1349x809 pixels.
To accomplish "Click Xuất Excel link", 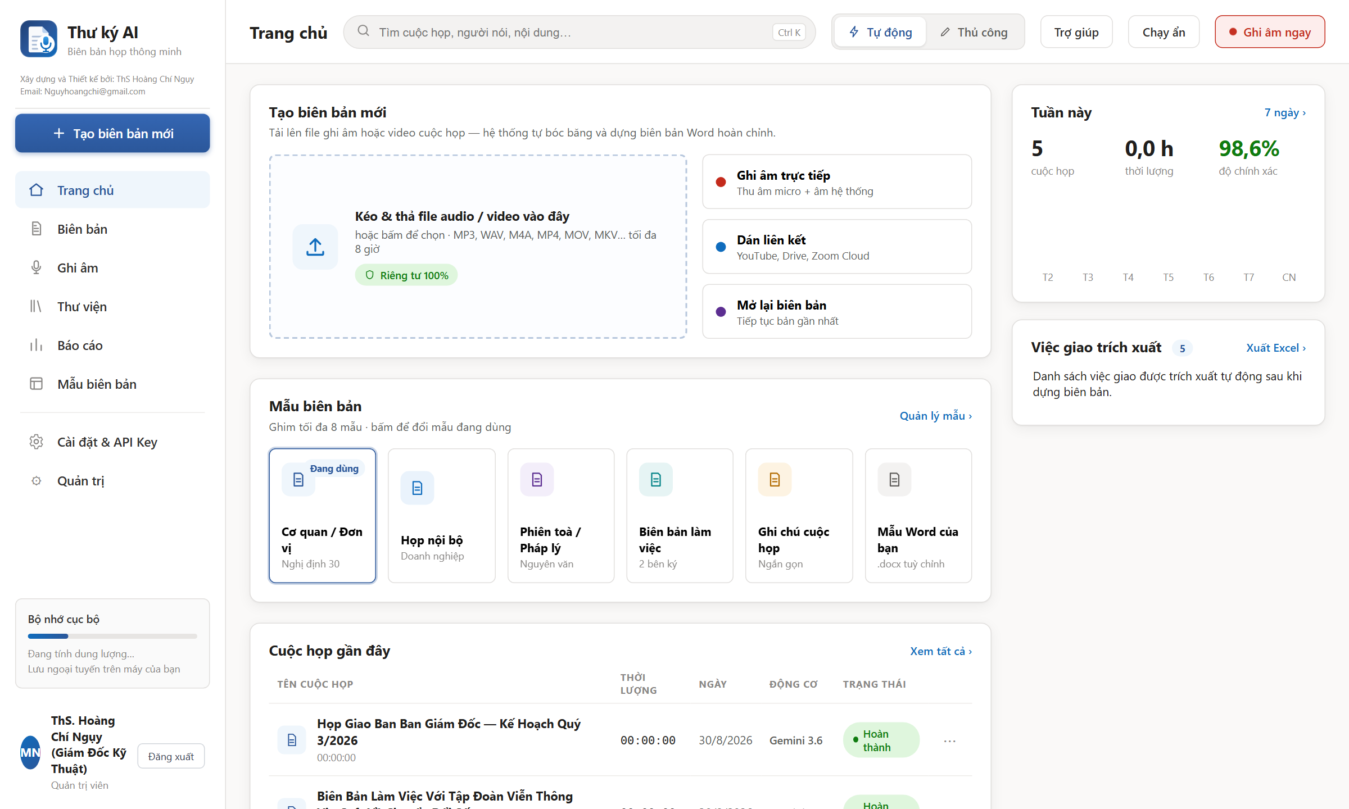I will pyautogui.click(x=1276, y=348).
